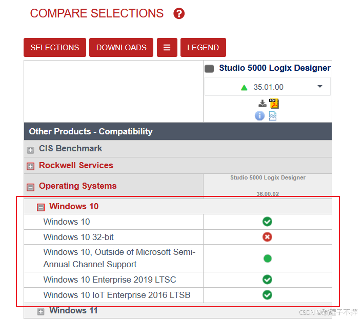This screenshot has height=319, width=363.
Task: Collapse the Operating Systems section
Action: coord(30,187)
